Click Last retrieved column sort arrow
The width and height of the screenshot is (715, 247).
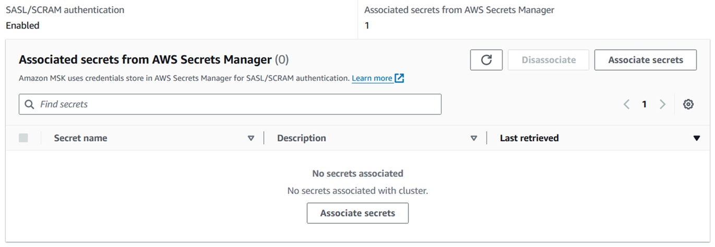(696, 138)
